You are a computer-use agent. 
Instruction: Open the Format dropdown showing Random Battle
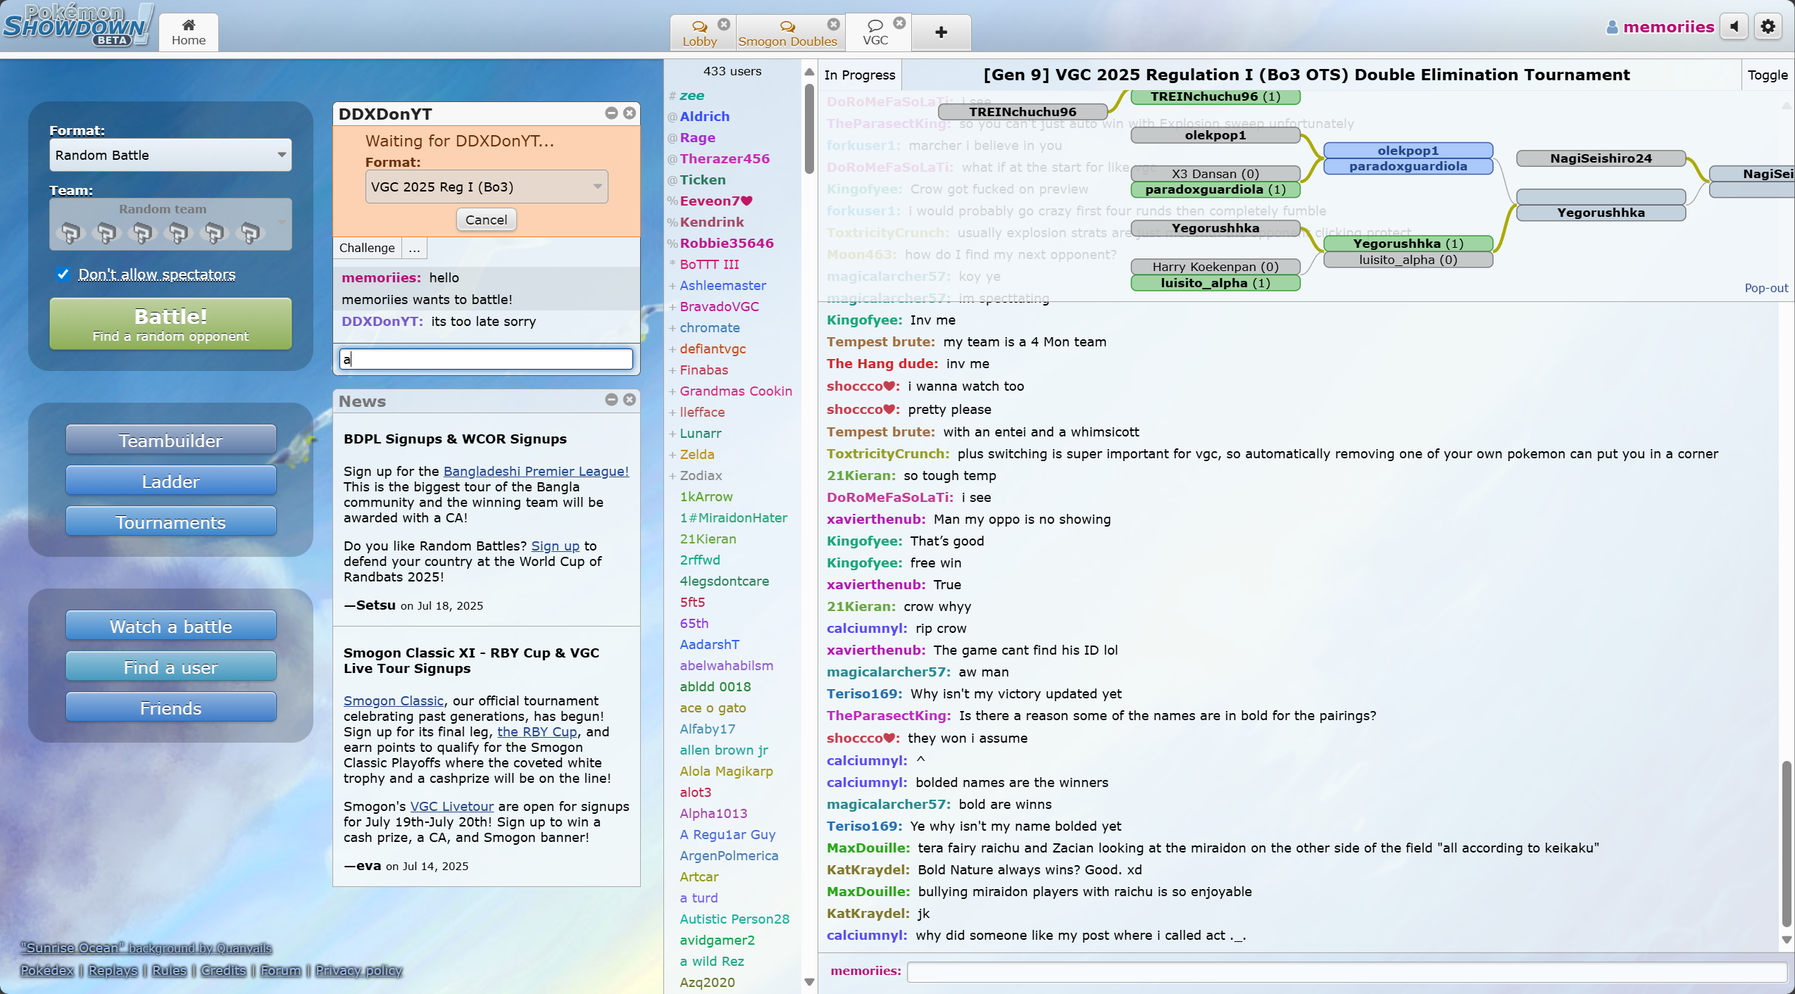coord(170,155)
